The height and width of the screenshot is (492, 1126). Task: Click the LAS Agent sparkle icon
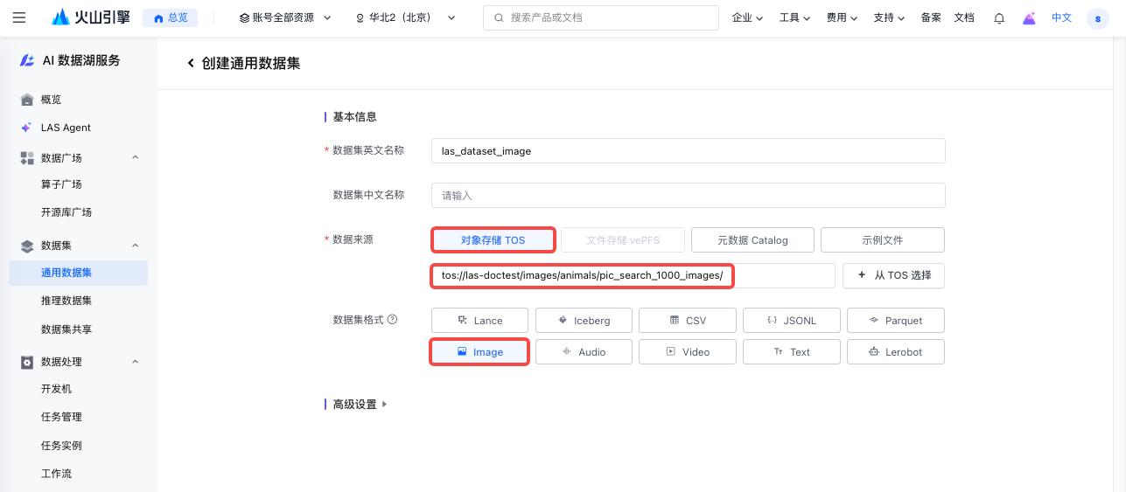click(27, 128)
